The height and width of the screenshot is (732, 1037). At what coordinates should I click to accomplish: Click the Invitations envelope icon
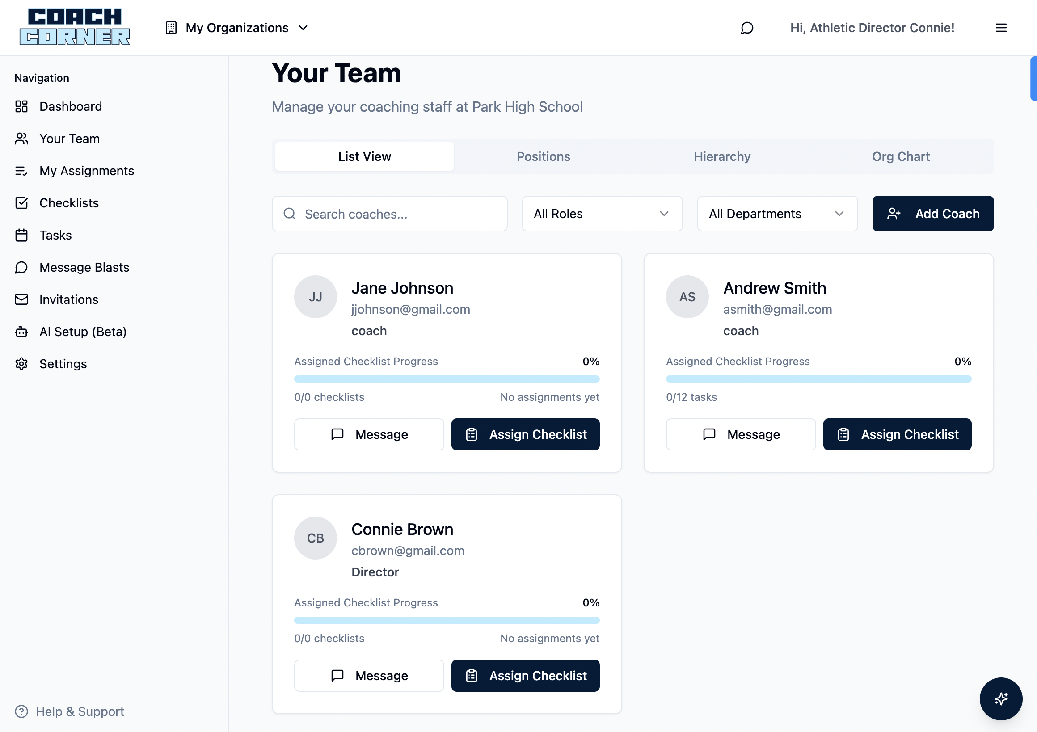click(x=21, y=299)
